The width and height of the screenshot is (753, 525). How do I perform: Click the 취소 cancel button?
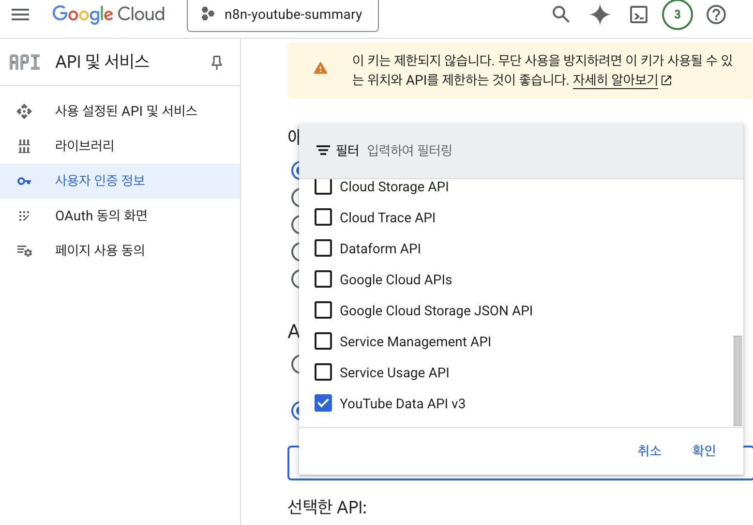tap(649, 450)
